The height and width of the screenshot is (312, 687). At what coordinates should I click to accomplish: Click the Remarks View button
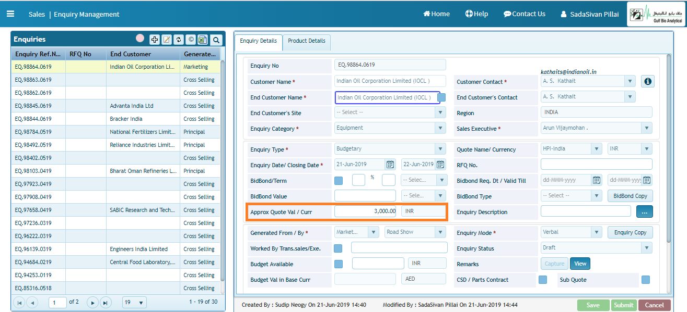point(580,264)
